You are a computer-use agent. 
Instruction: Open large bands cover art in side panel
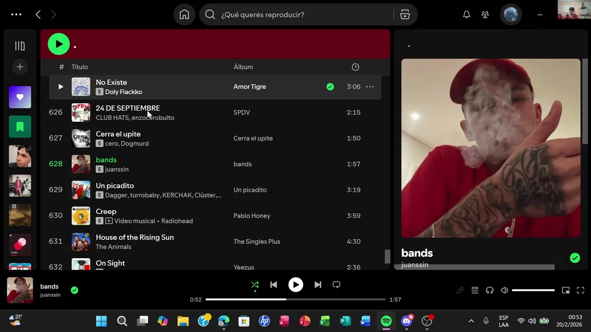(491, 148)
